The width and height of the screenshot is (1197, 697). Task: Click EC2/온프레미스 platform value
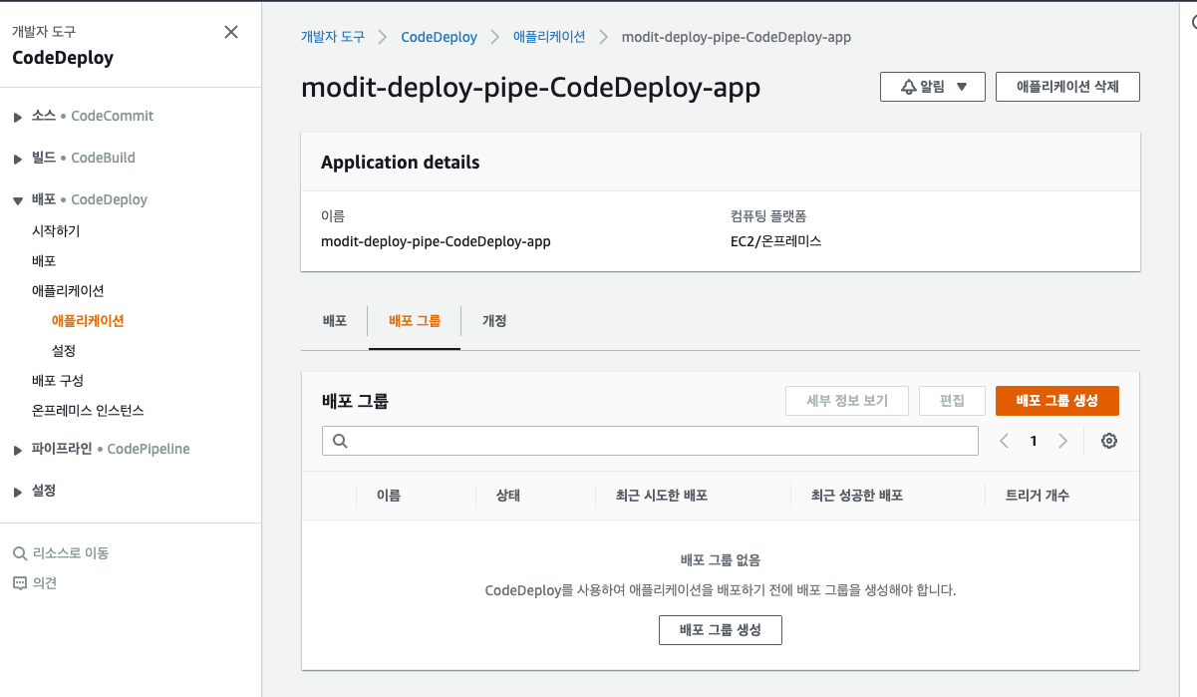click(x=775, y=241)
